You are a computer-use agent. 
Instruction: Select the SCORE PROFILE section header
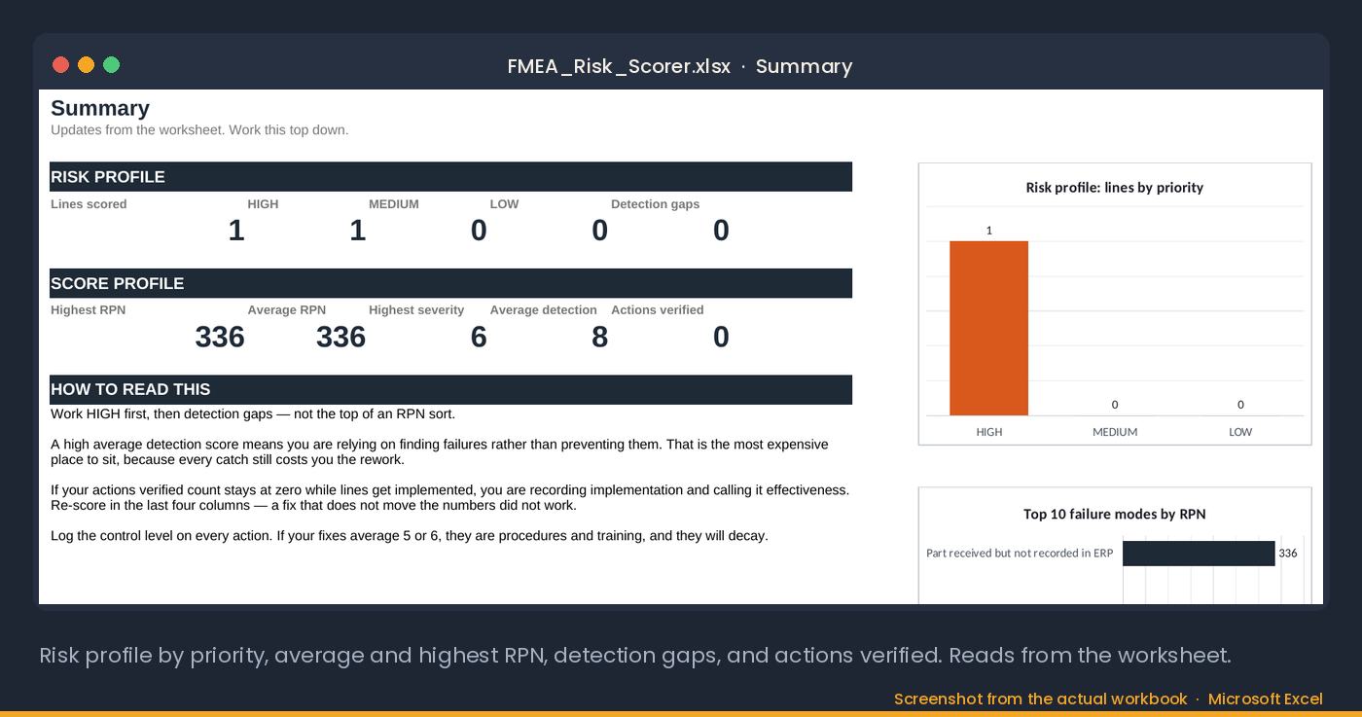[x=451, y=283]
